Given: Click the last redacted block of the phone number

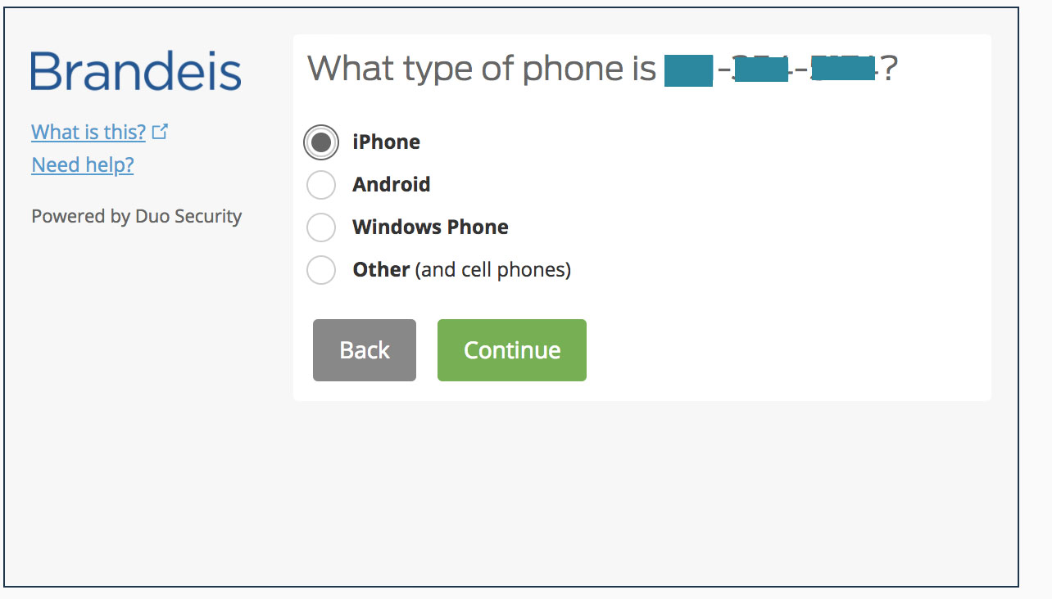Looking at the screenshot, I should [842, 67].
